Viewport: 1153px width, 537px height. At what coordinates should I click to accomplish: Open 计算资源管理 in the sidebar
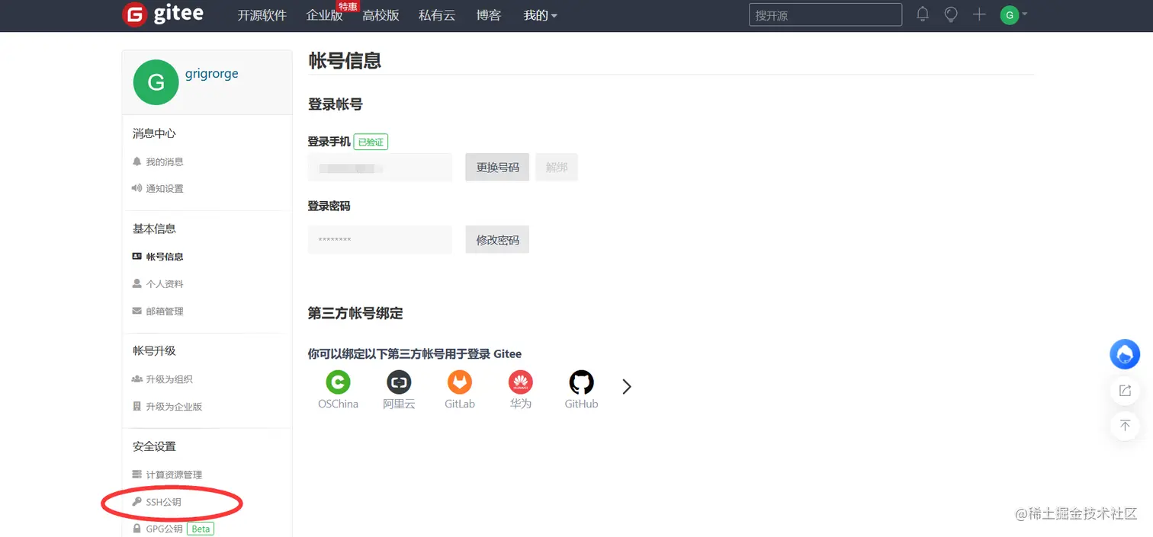(167, 475)
